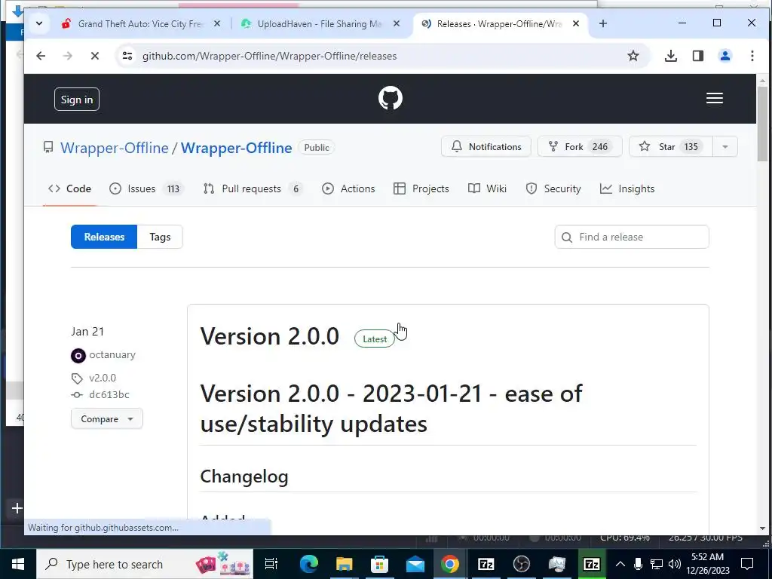Open the Version 2.0.0 release title
The image size is (772, 579).
click(x=270, y=337)
